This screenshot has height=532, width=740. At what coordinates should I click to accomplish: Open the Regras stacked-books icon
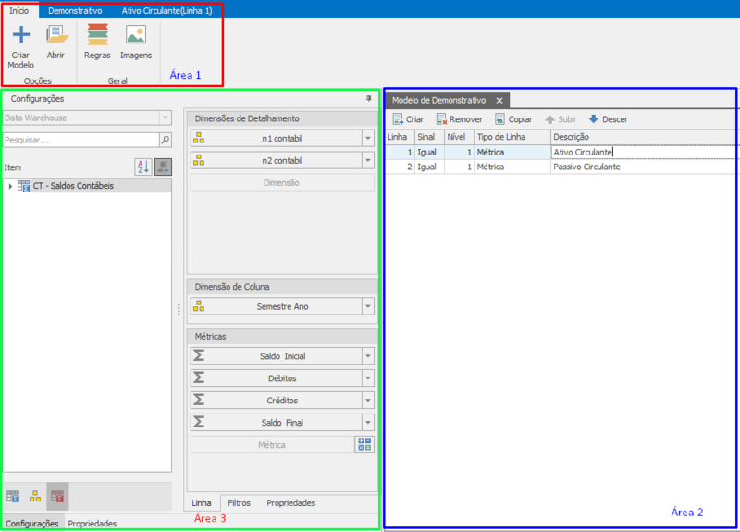(x=98, y=35)
